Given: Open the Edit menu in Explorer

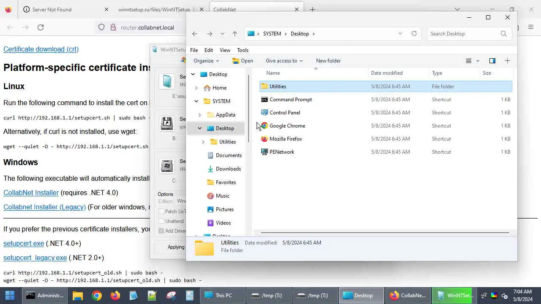Looking at the screenshot, I should click(x=209, y=50).
